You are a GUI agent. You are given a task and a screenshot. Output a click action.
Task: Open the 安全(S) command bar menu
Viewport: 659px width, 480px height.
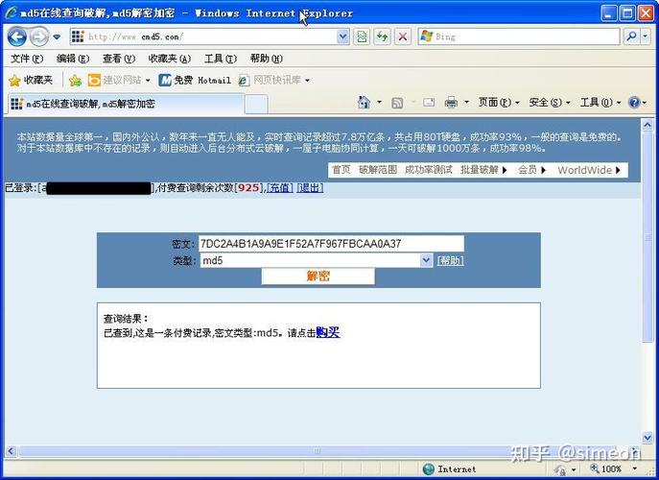tap(550, 102)
